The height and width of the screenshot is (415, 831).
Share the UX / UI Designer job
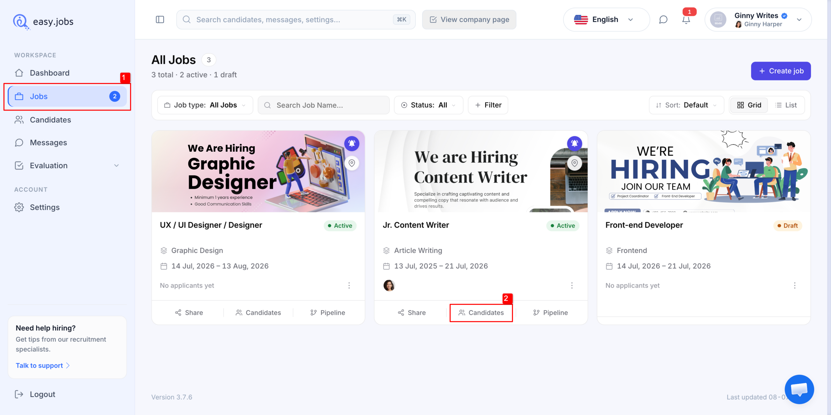[x=189, y=313]
